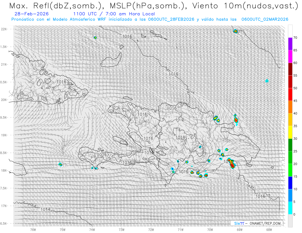
Task: Click the '1018' pressure contour label
Action: (180, 137)
